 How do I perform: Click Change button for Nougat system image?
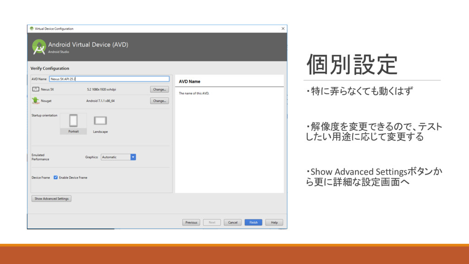159,101
